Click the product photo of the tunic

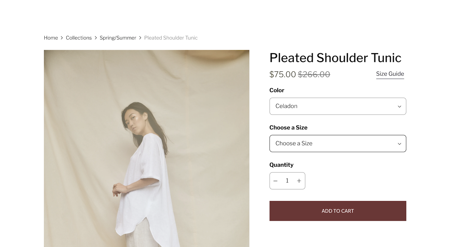pyautogui.click(x=146, y=147)
